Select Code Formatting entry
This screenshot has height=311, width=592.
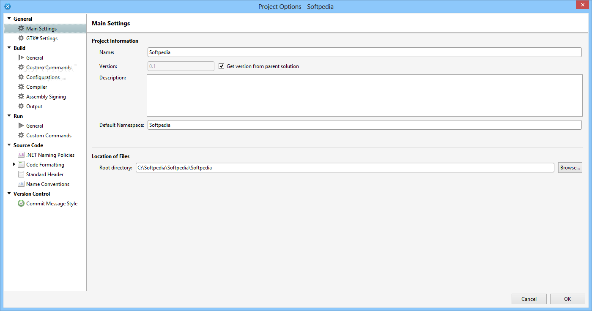[45, 164]
